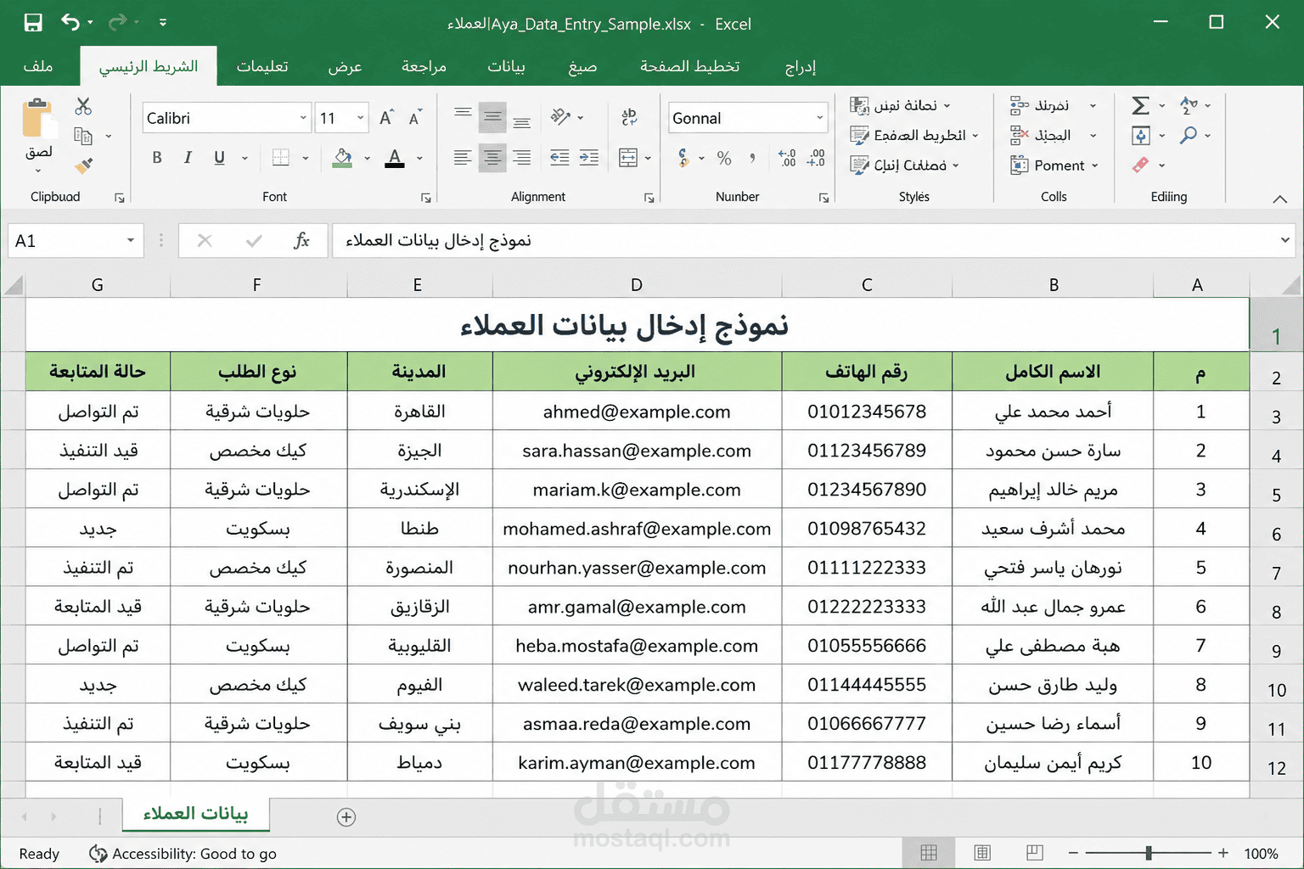Click the zoom slider handle

click(x=1149, y=853)
